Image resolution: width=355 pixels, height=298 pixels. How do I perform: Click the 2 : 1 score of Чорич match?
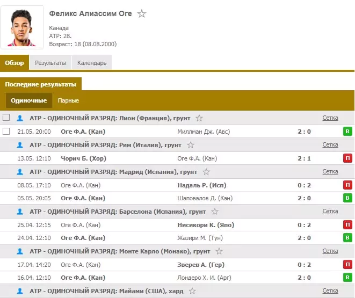(305, 158)
